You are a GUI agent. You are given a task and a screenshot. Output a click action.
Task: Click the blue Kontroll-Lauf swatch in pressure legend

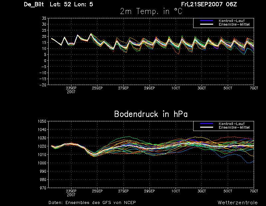click(x=206, y=124)
